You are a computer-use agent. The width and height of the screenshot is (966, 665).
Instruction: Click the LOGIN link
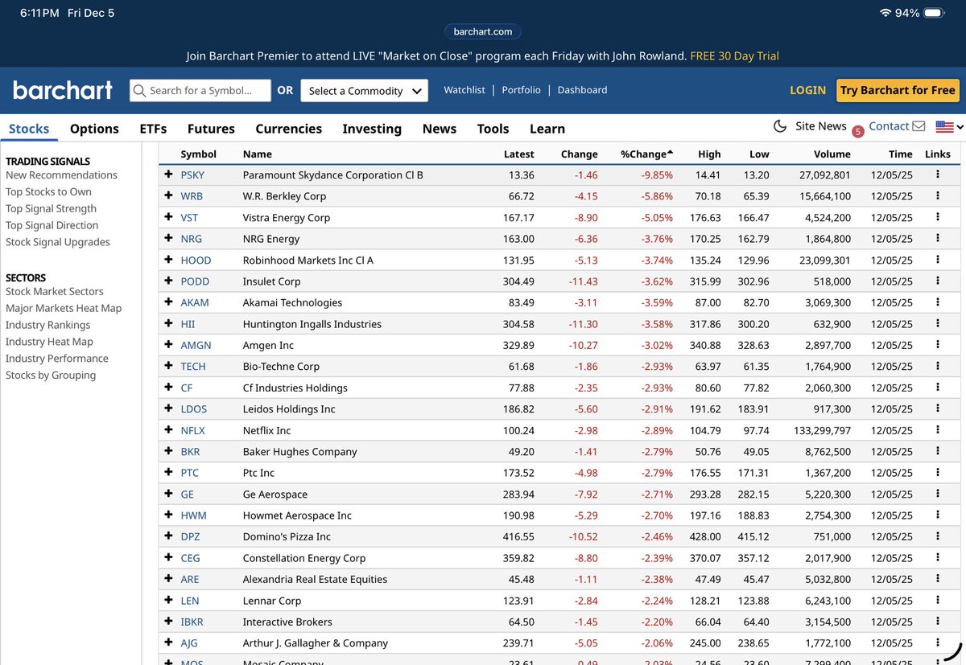[x=807, y=90]
